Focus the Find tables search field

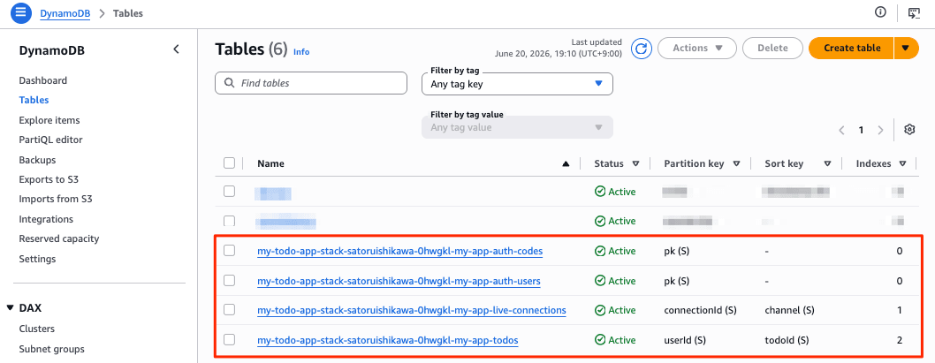click(x=311, y=83)
